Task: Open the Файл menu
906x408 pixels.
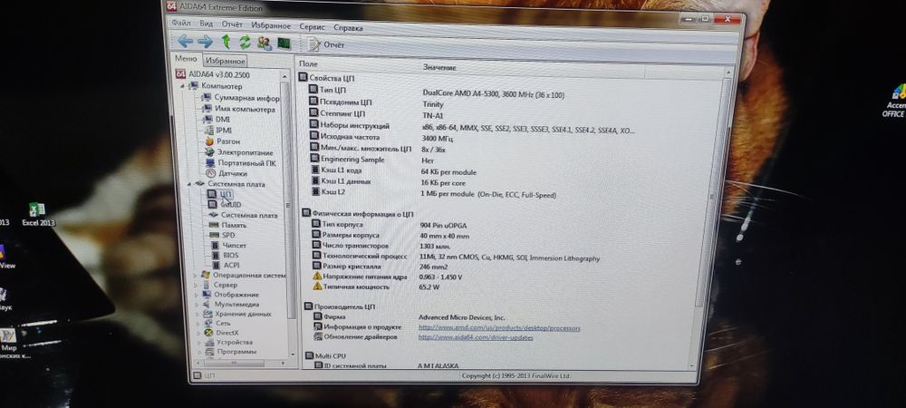Action: 181,23
